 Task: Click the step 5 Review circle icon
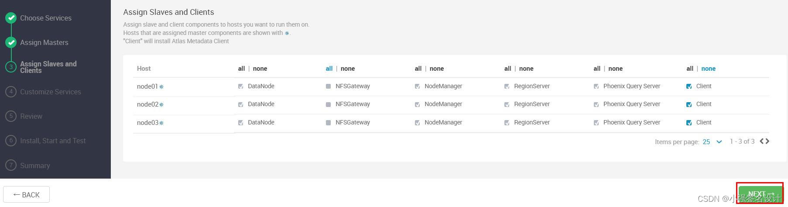pyautogui.click(x=11, y=116)
